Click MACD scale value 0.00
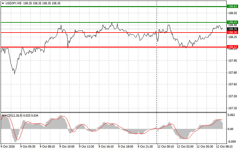Screen dimensions: 239x150 231,129
